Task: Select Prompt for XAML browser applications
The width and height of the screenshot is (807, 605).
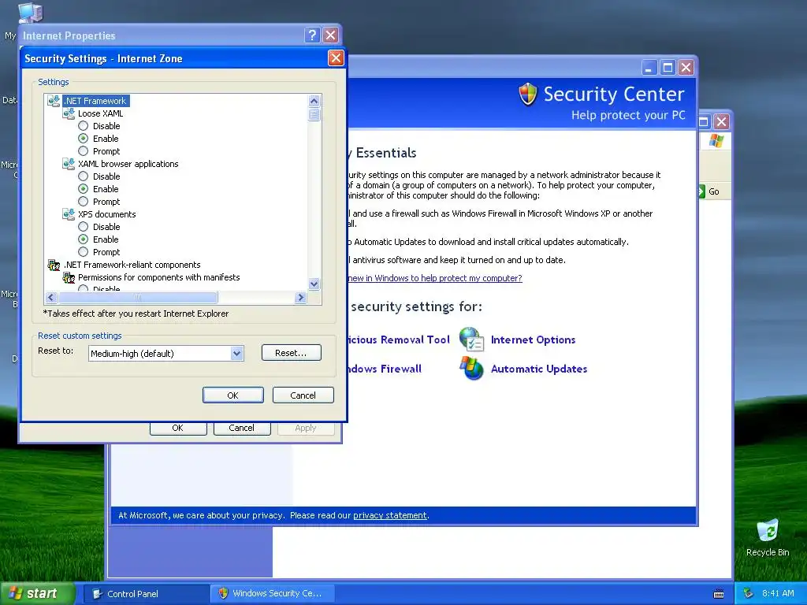Action: 83,202
